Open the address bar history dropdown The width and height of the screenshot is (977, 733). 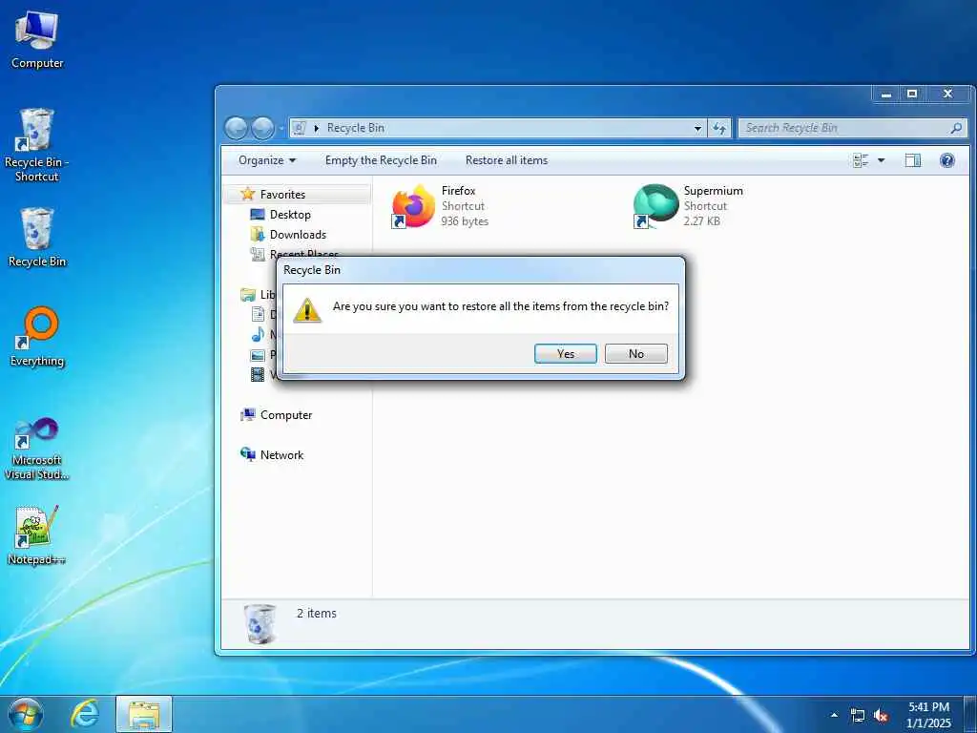point(697,128)
